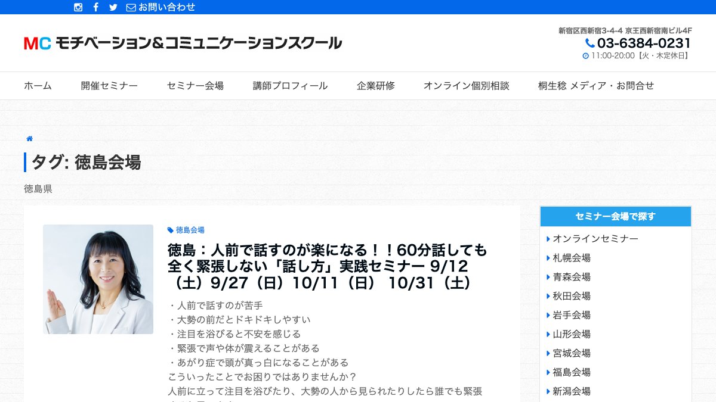This screenshot has height=402, width=716.
Task: Click the line ・大勢の前だとドキドキしやすい
Action: [239, 320]
